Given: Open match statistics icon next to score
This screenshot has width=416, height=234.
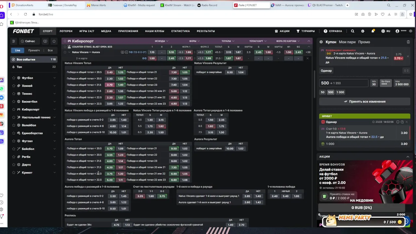Looking at the screenshot, I should 126,52.
